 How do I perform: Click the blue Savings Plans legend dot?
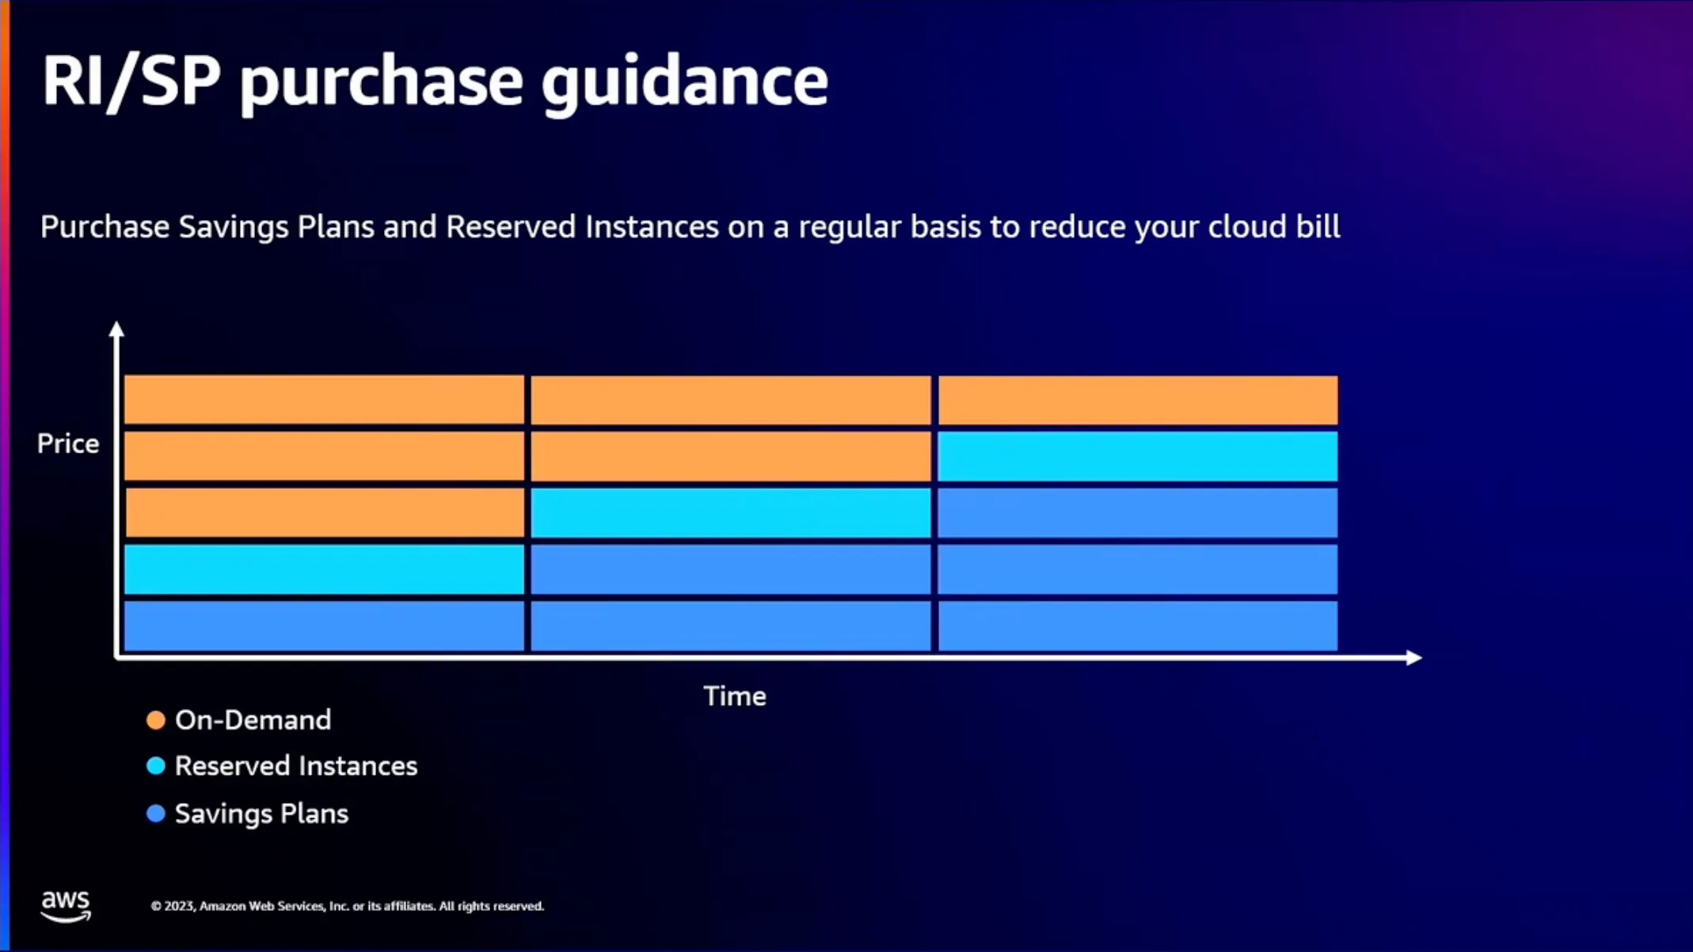point(156,813)
